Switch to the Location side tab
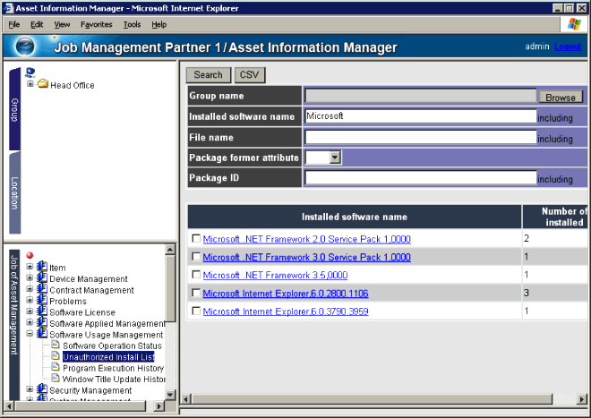This screenshot has height=418, width=591. pos(14,192)
